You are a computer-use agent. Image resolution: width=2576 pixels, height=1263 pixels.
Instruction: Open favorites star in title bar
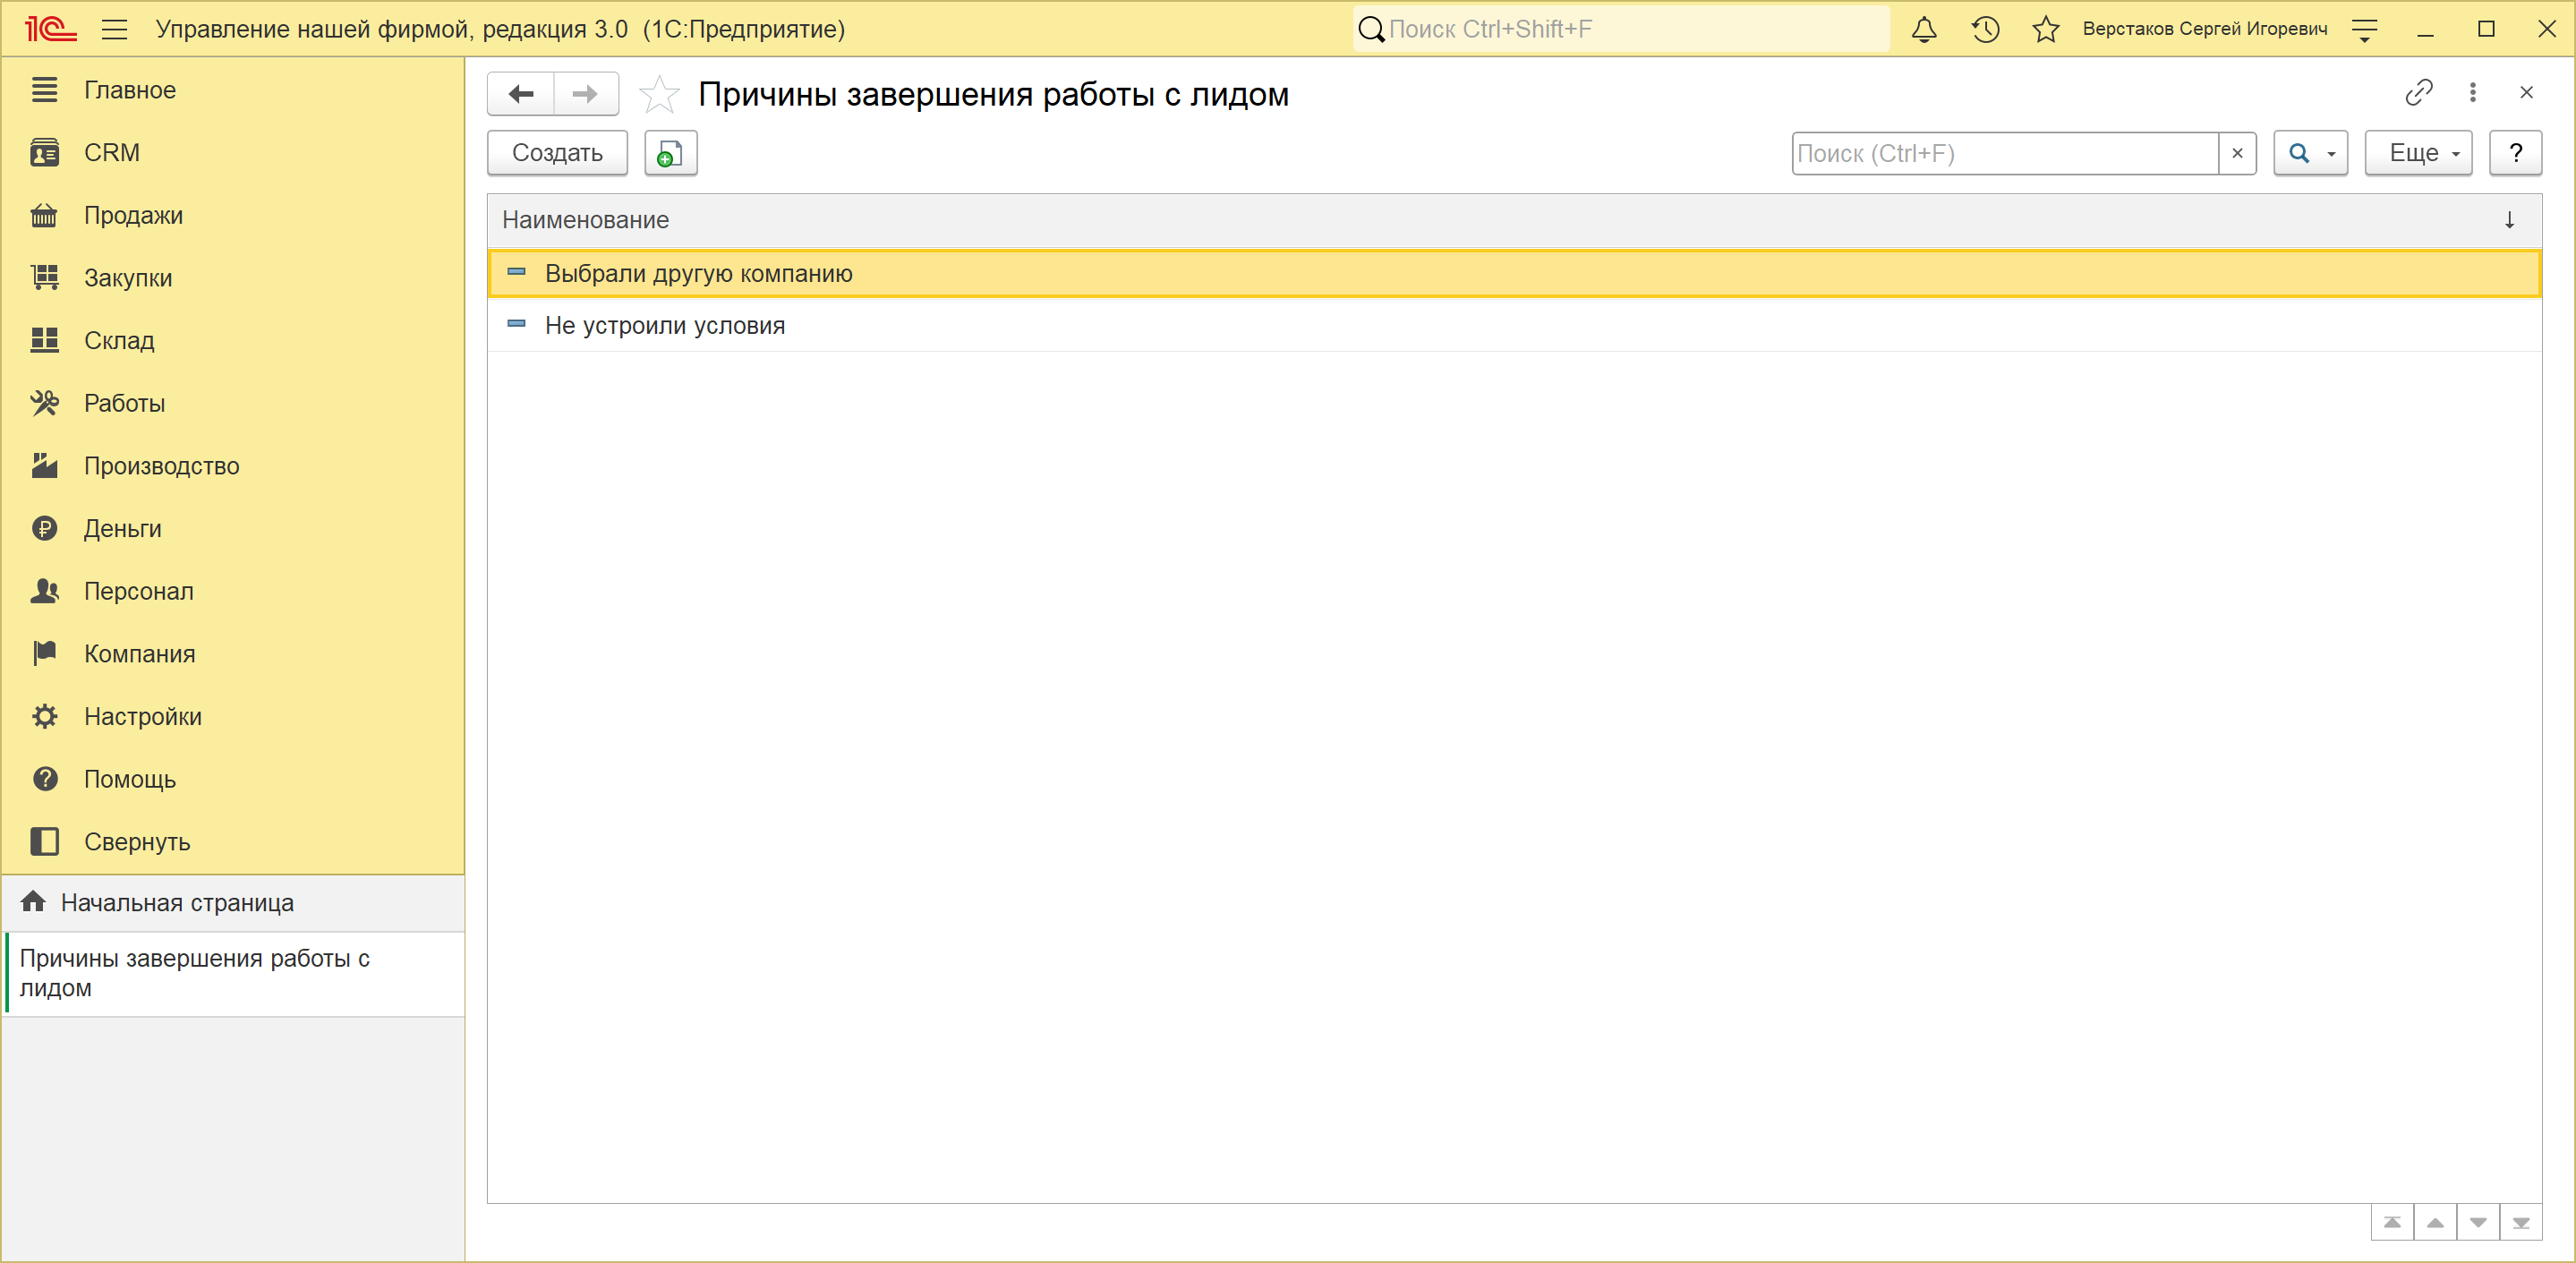[x=2046, y=29]
